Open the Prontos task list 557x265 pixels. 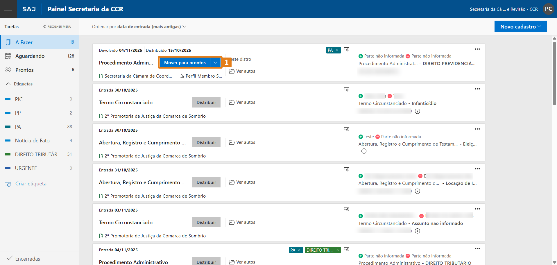pos(24,70)
